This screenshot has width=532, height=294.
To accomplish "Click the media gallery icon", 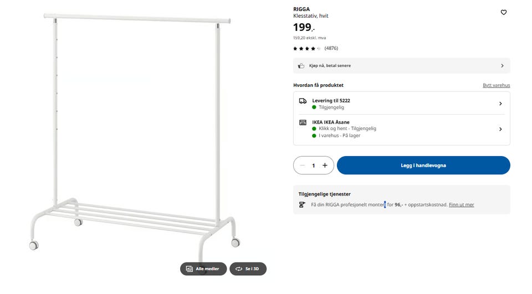I will pyautogui.click(x=190, y=269).
